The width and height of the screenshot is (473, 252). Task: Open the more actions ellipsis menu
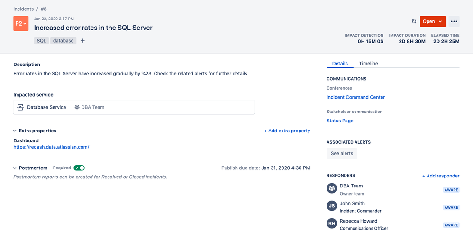point(454,21)
